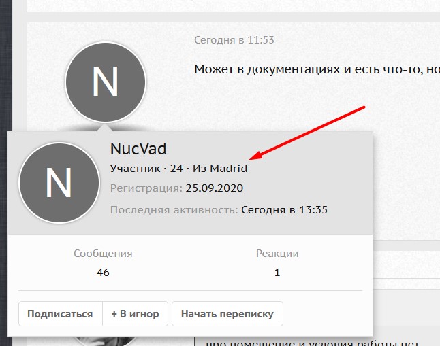The image size is (440, 346).
Task: Click the Реакции count 1
Action: 277,273
